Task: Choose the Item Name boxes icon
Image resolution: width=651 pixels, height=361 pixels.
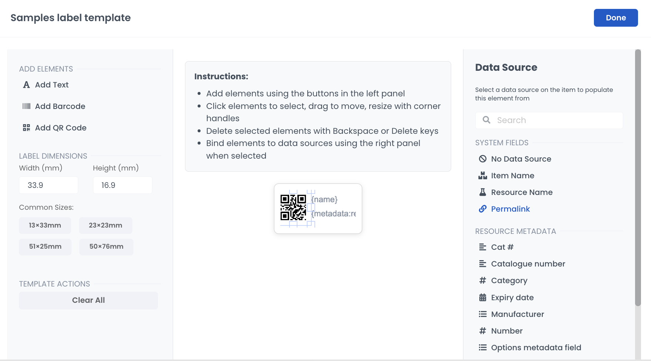Action: (482, 176)
